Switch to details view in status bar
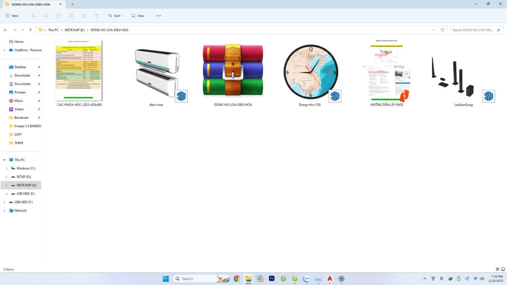Screen dimensions: 507x285 tap(497, 269)
